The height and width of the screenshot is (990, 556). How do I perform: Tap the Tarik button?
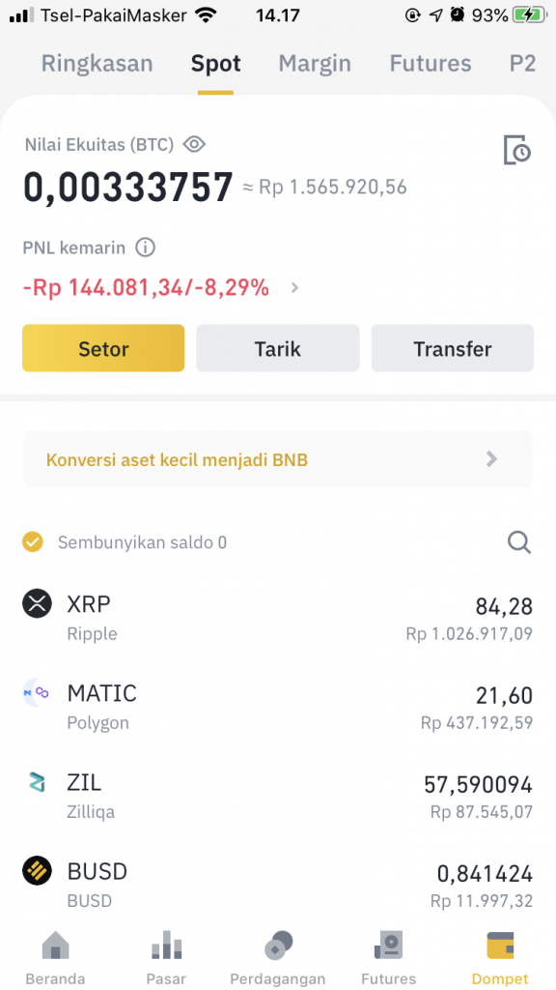pyautogui.click(x=278, y=348)
